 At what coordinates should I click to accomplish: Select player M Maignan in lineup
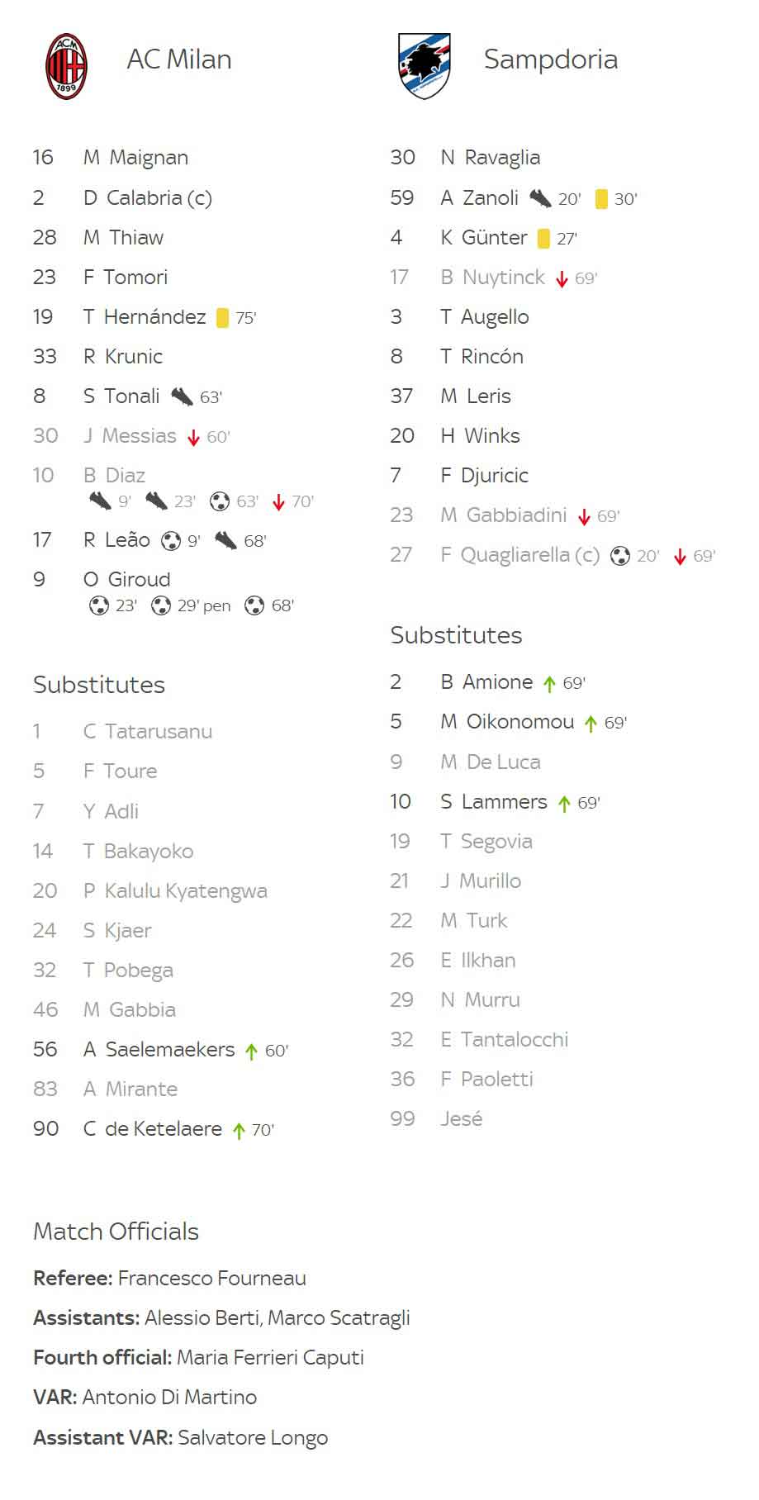pyautogui.click(x=135, y=158)
